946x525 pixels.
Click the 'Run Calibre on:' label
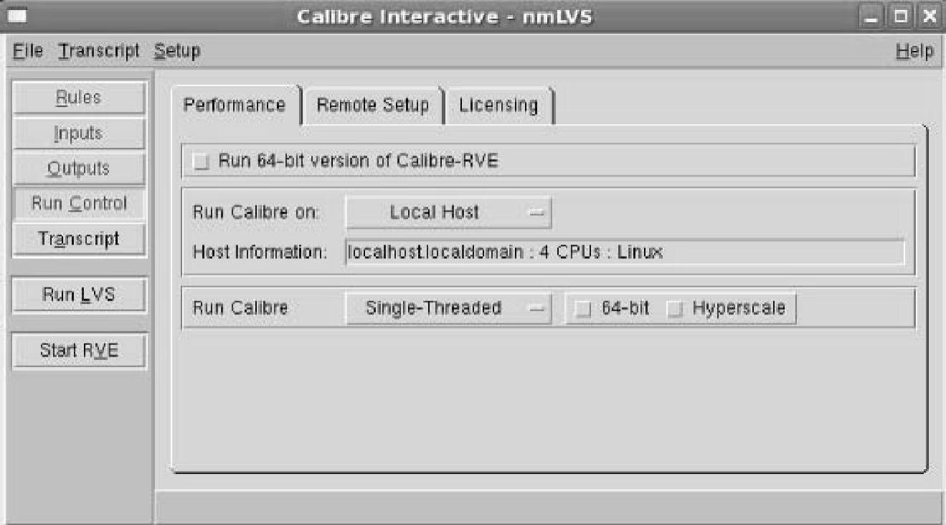257,213
